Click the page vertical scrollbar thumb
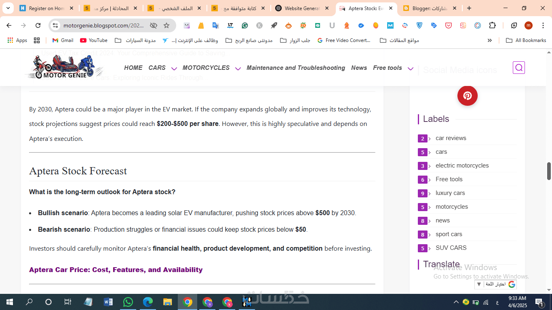 pos(549,171)
